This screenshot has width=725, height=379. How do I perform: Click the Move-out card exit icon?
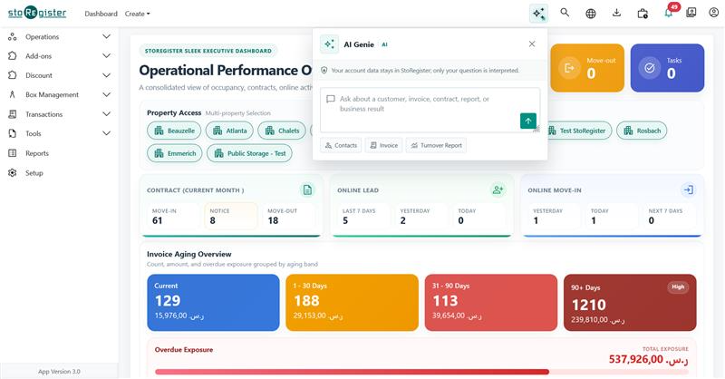tap(569, 68)
